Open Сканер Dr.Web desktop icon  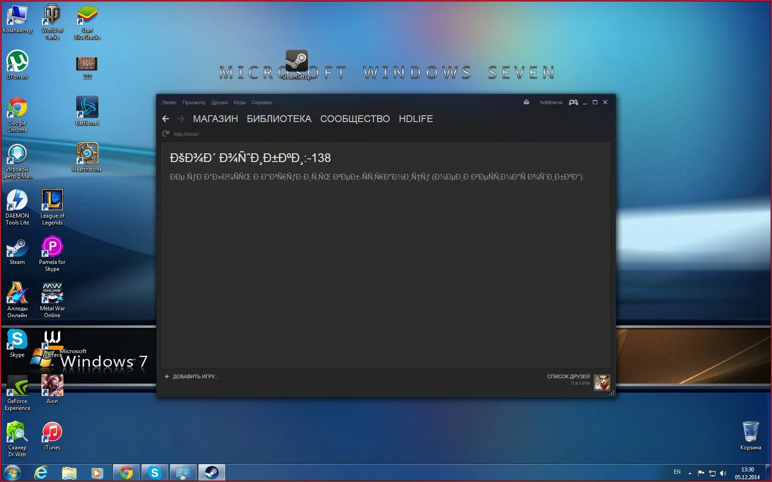coord(17,439)
